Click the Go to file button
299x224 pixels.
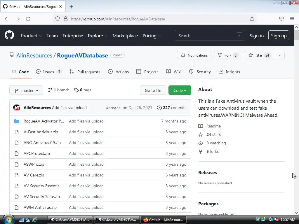(153, 90)
